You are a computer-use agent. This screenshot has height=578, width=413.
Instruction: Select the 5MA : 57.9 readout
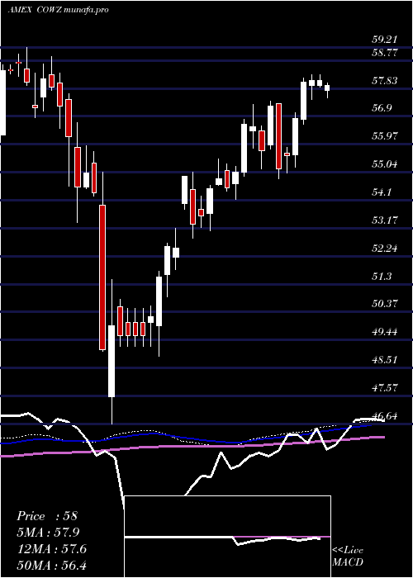tap(48, 533)
